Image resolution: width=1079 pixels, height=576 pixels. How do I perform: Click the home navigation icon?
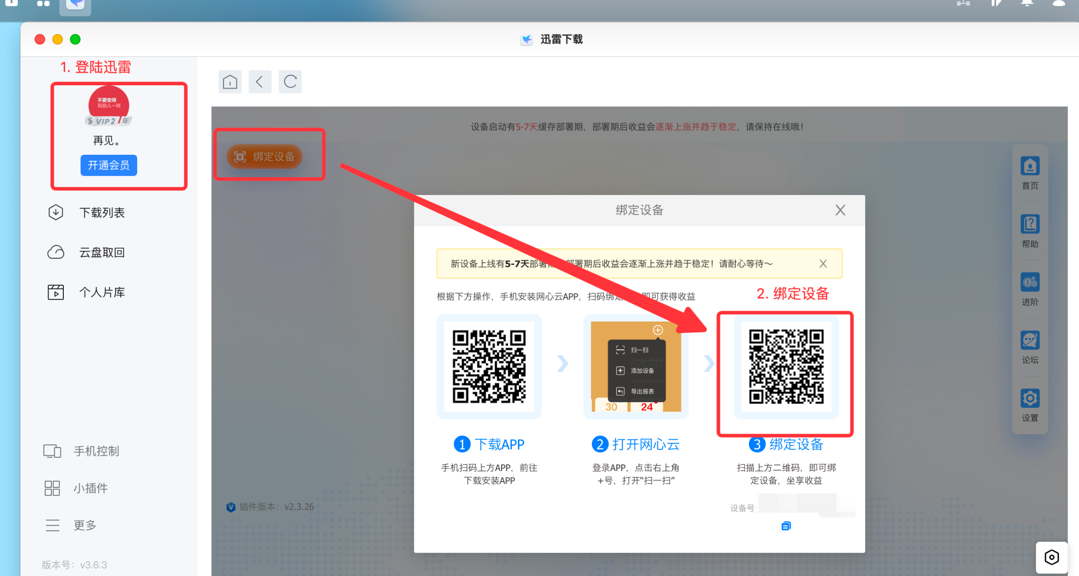(x=230, y=82)
